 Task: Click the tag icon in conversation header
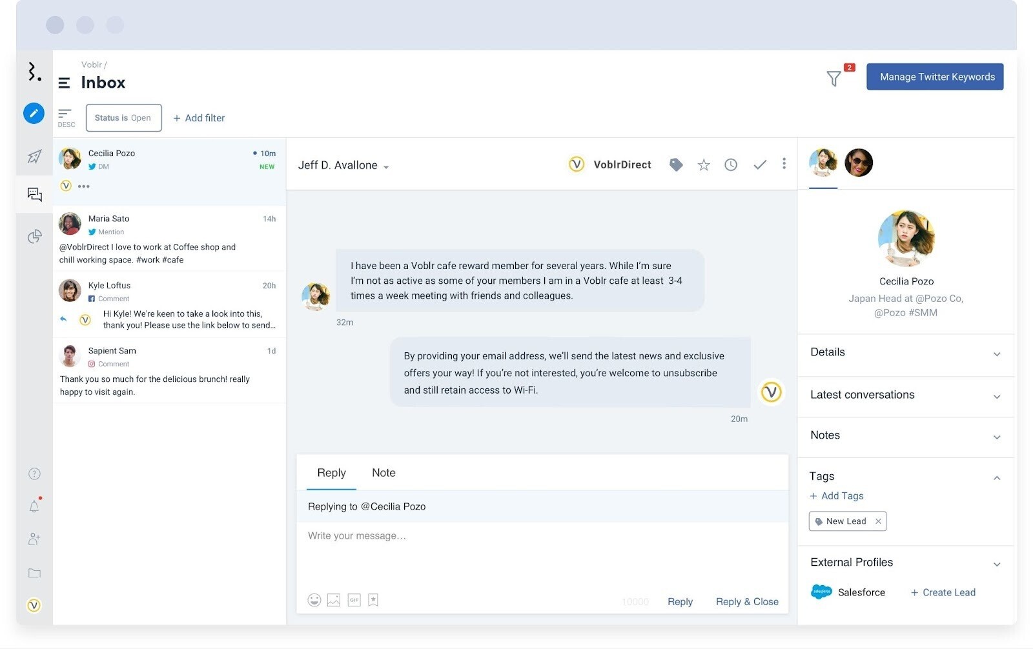pyautogui.click(x=676, y=165)
